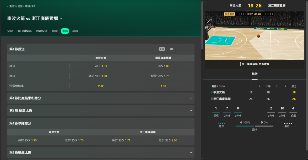Image resolution: width=308 pixels, height=160 pixels.
Task: Click header score 18 for 寧波火箭
Action: pyautogui.click(x=250, y=6)
